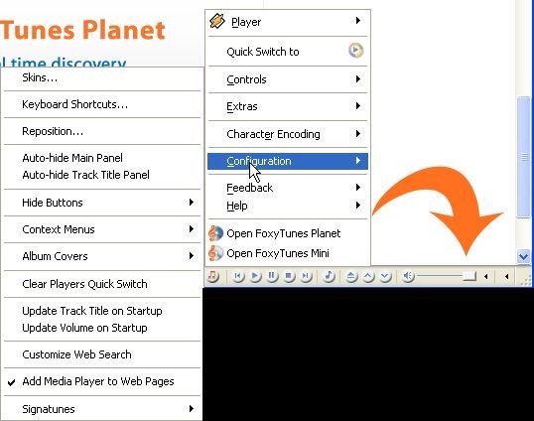Skip to previous track

tap(238, 276)
